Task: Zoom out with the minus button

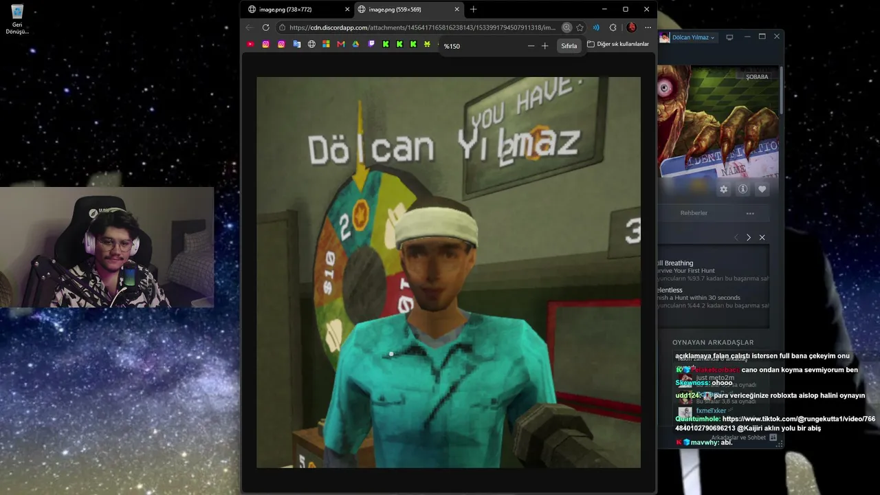Action: pyautogui.click(x=531, y=46)
